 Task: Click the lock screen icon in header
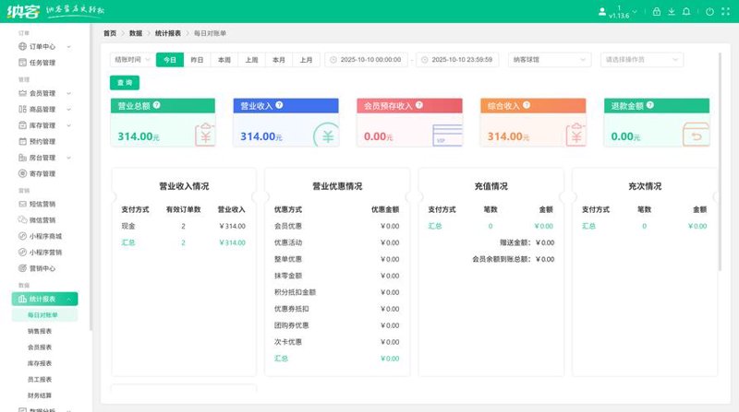657,12
